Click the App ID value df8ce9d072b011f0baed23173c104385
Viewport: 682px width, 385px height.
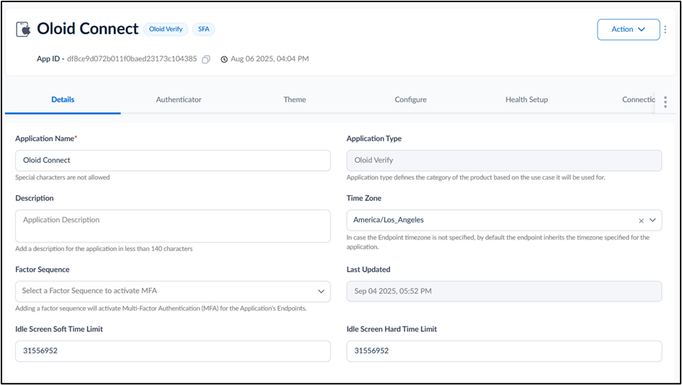pos(132,58)
